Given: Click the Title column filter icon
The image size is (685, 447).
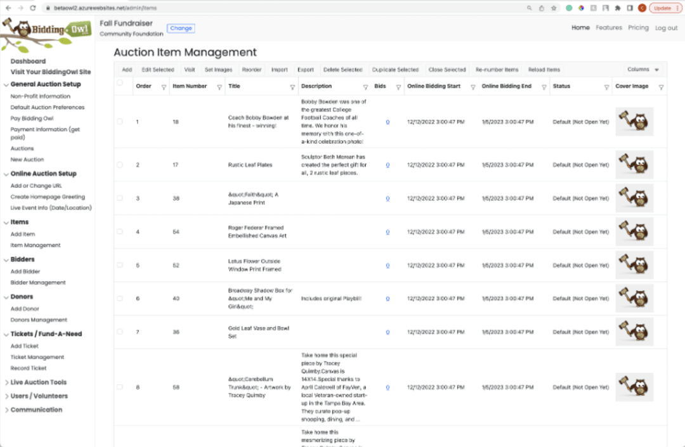Looking at the screenshot, I should click(292, 87).
